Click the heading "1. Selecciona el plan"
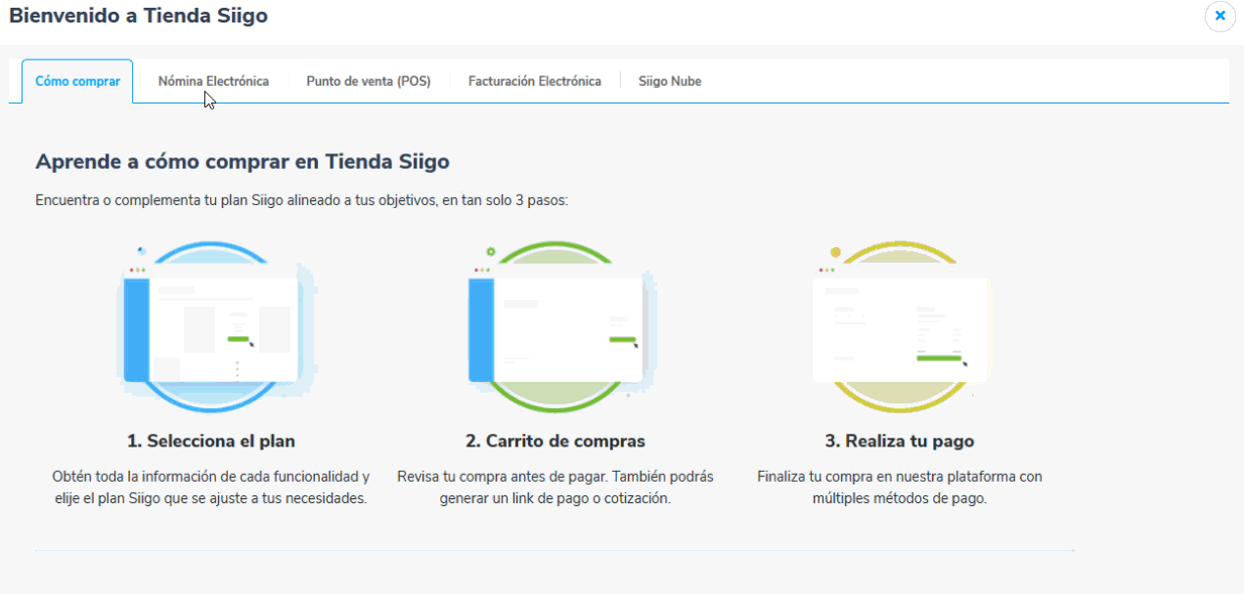The width and height of the screenshot is (1244, 594). click(211, 442)
